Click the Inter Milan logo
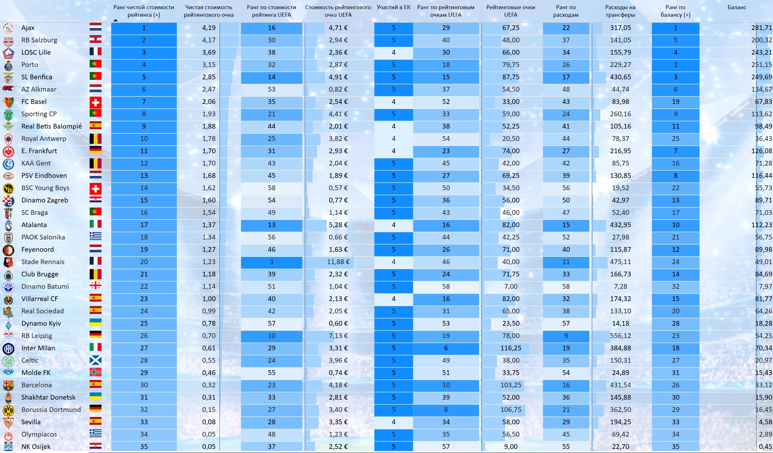Image resolution: width=773 pixels, height=453 pixels. [8, 349]
